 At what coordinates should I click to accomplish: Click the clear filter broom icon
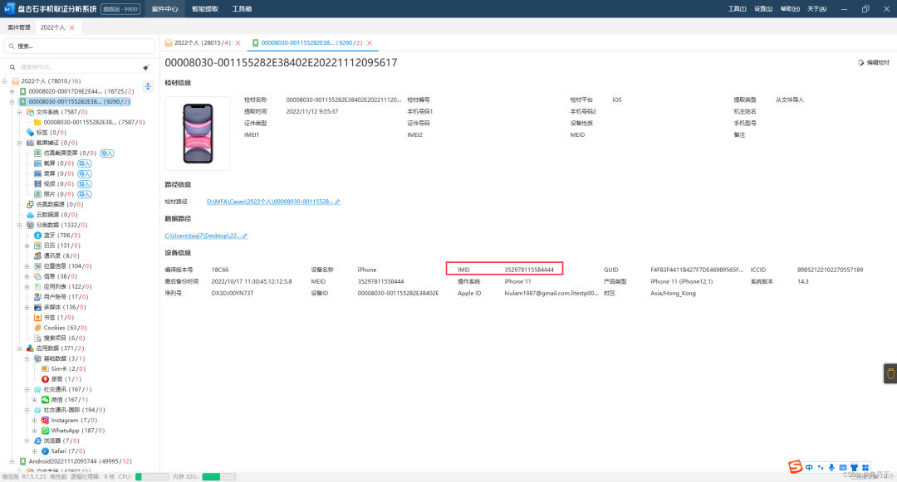[x=146, y=67]
